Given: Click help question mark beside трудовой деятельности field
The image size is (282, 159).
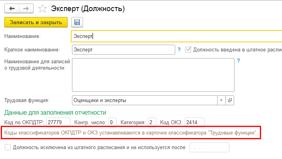Looking at the screenshot, I should (238, 61).
